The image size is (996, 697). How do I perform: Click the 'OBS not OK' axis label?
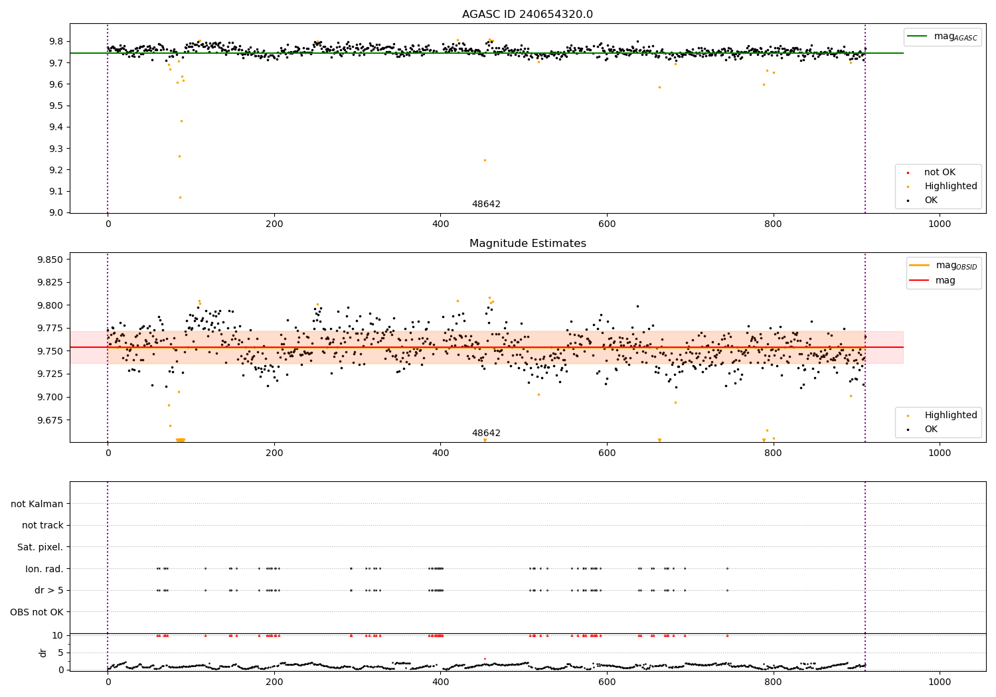37,612
